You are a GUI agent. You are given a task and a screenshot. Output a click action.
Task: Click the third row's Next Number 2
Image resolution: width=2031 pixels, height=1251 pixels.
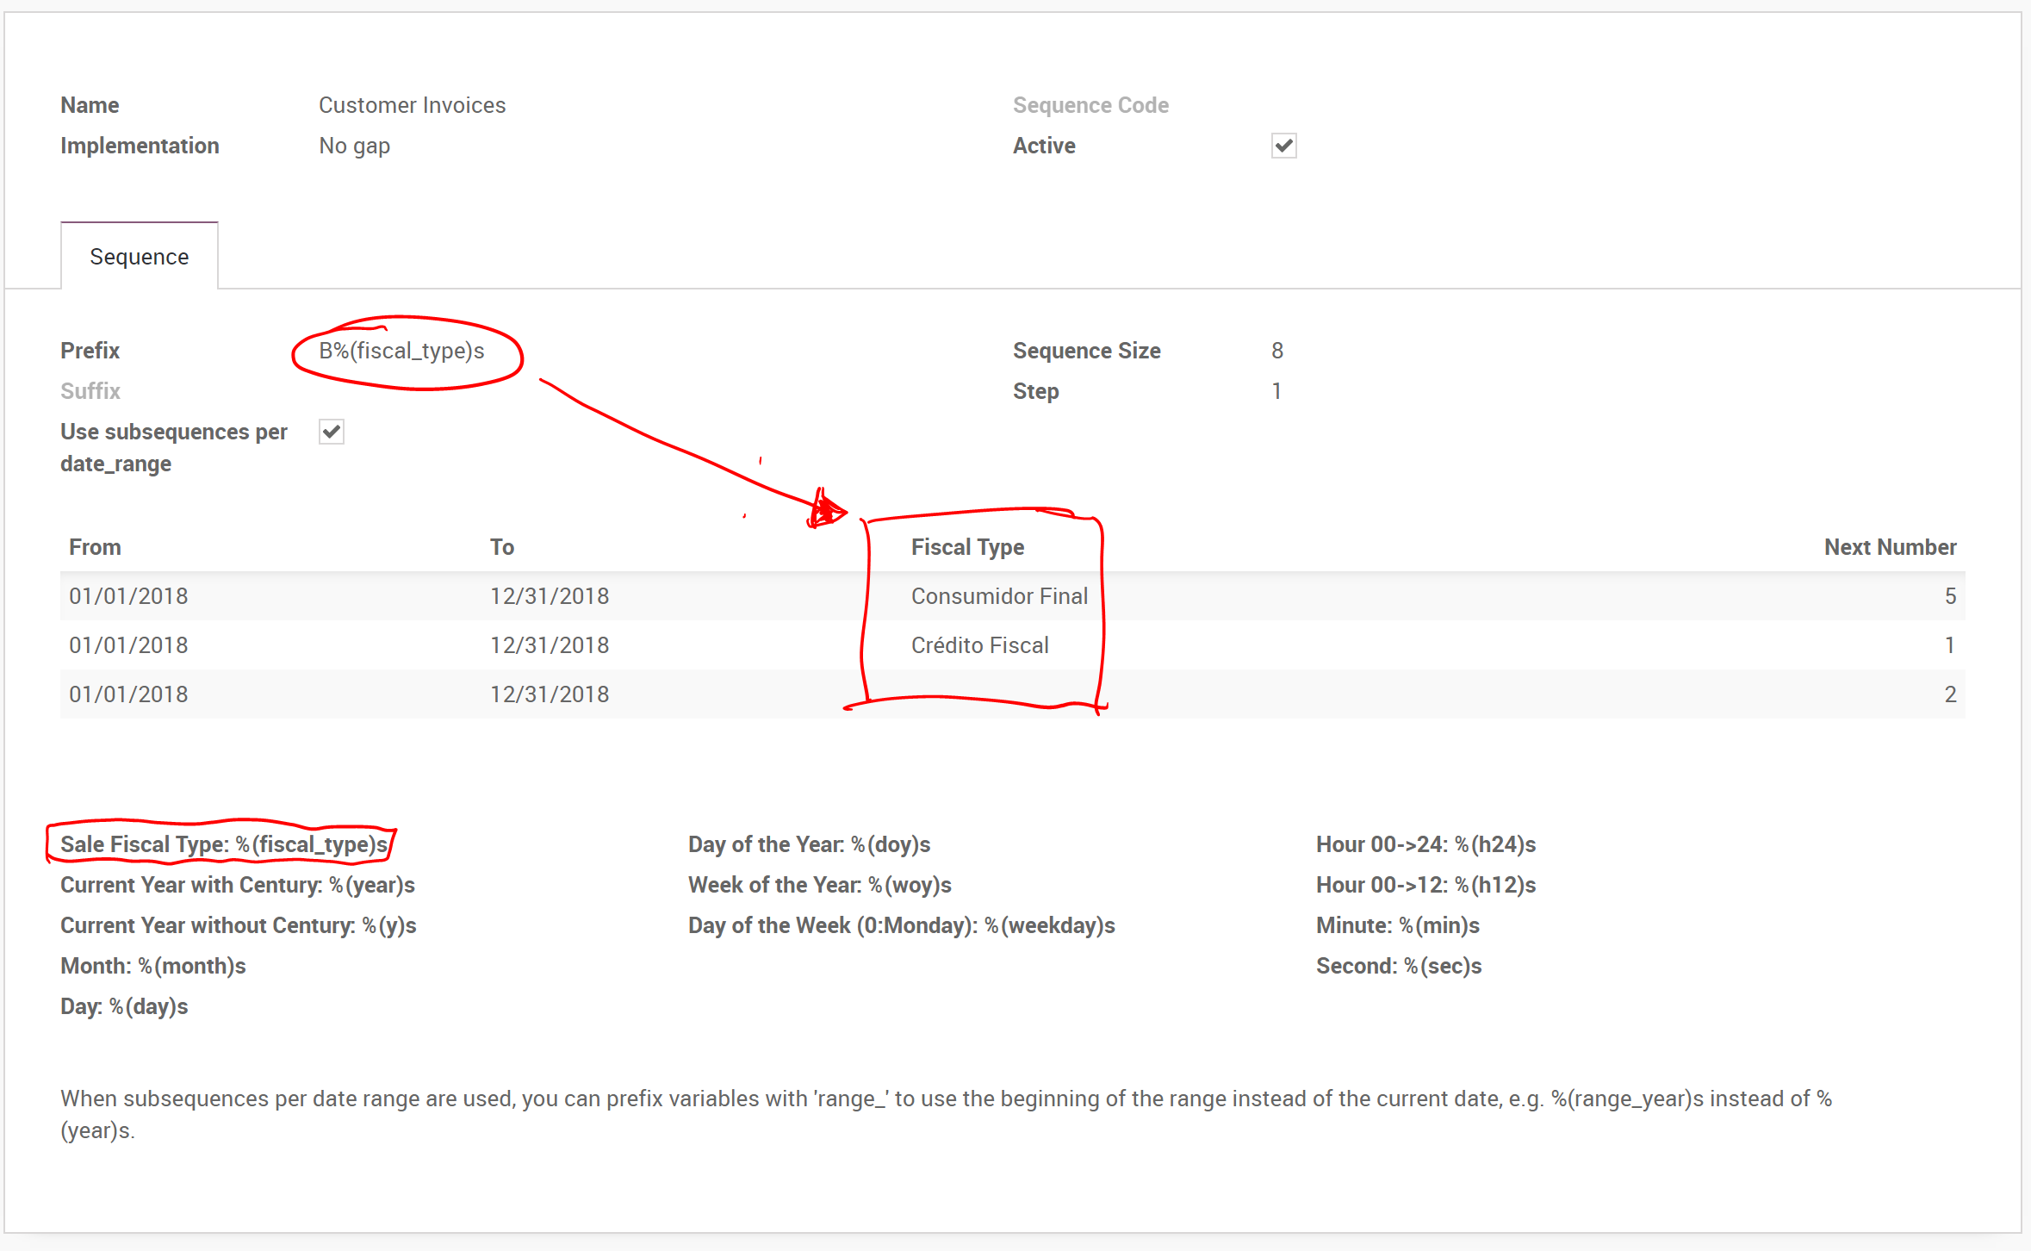coord(1950,694)
